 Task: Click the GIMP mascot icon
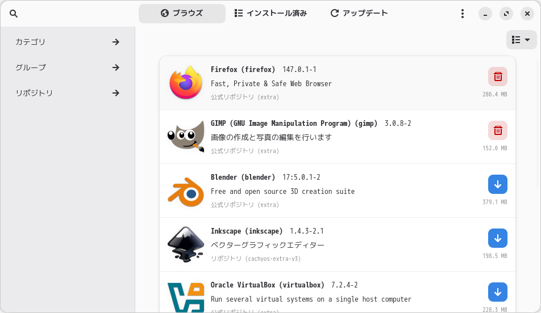click(x=186, y=137)
